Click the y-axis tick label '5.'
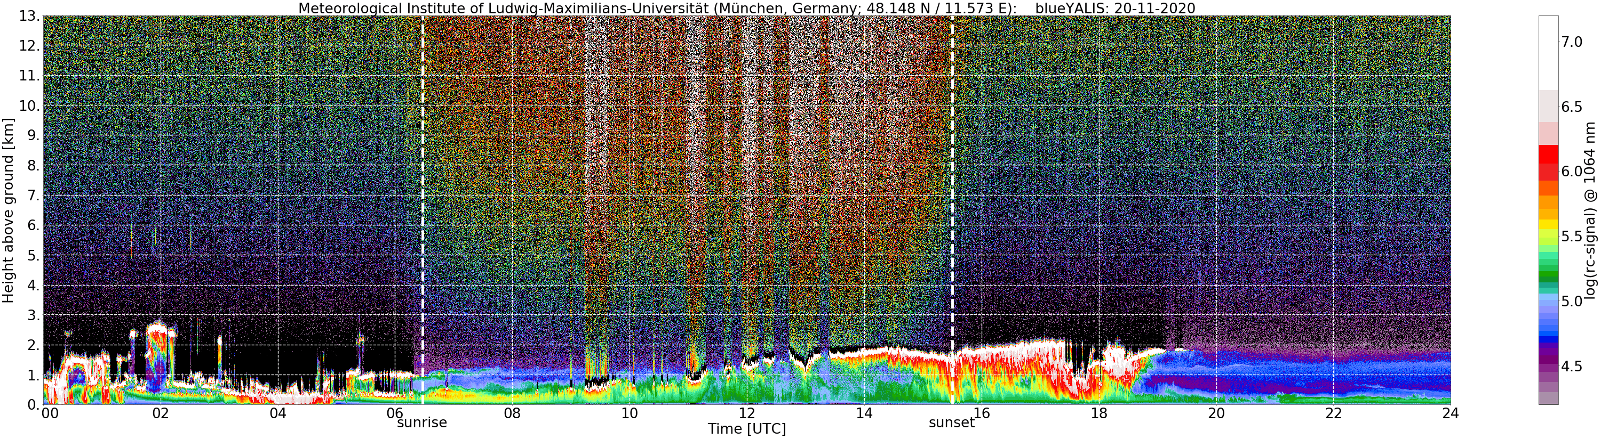Screen dimensions: 1601x439 (x=34, y=255)
